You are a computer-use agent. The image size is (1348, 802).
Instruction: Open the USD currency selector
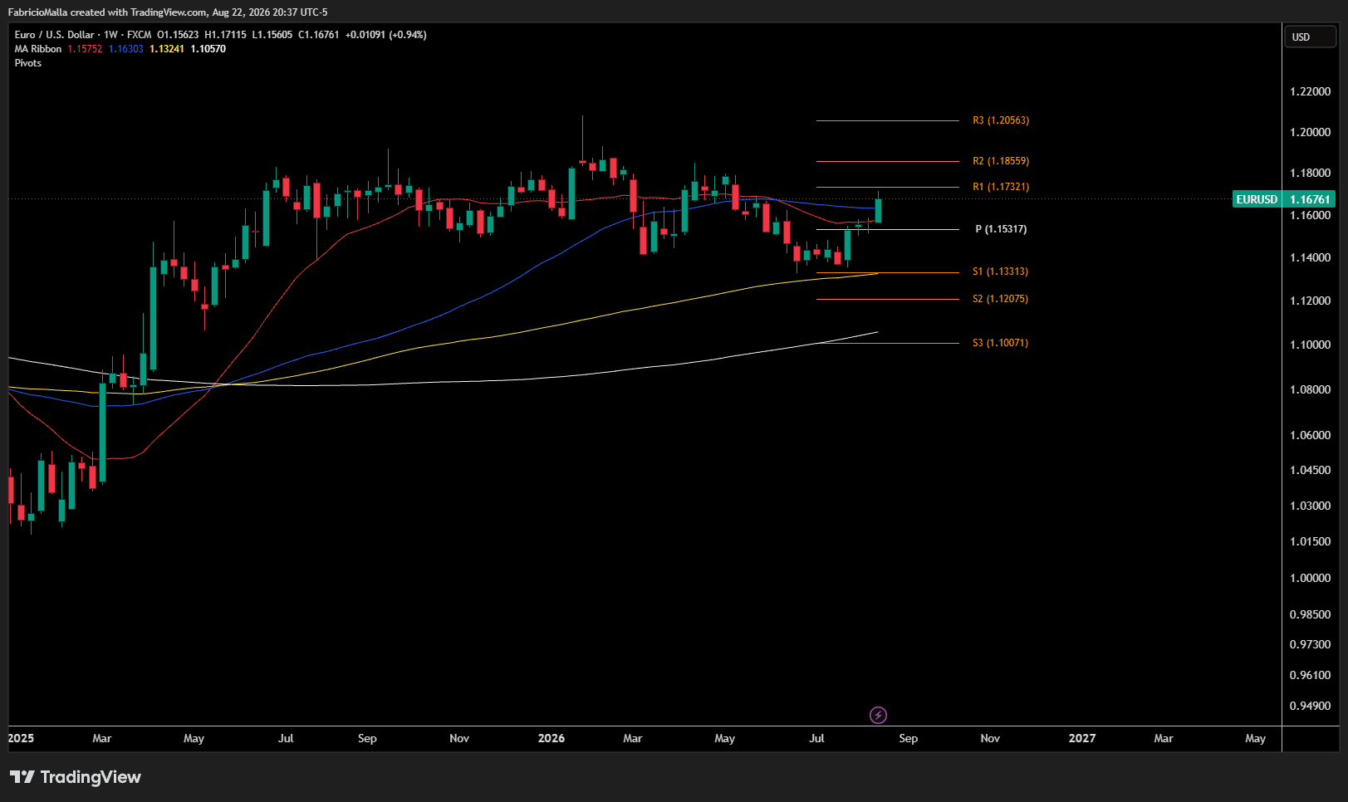tap(1311, 37)
